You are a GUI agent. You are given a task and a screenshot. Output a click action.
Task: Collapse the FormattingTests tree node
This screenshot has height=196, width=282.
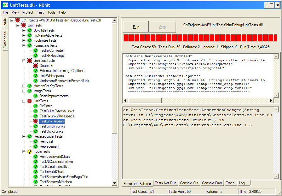point(24,45)
